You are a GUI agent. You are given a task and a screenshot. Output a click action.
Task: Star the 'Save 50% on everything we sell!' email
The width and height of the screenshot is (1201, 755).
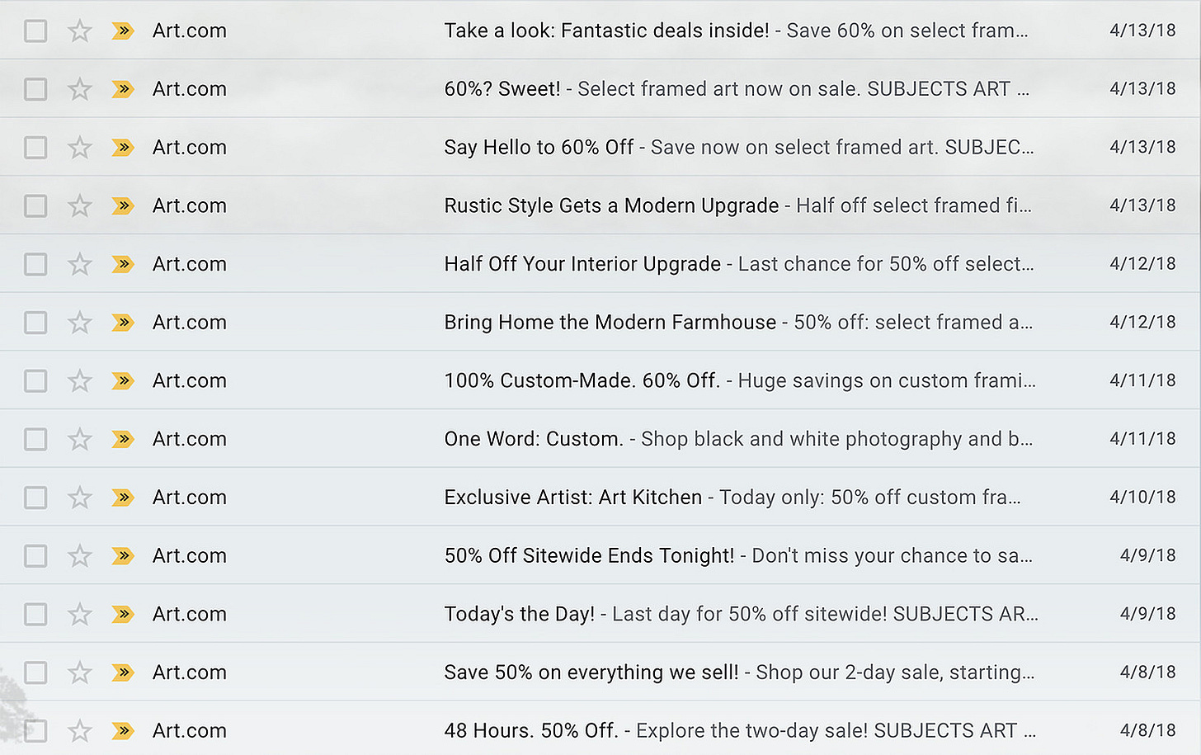(79, 672)
